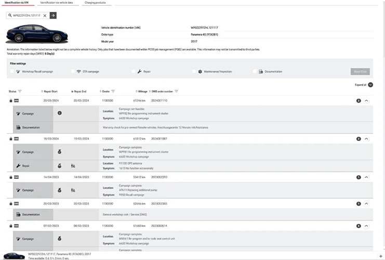385x260 pixels.
Task: Clear the VIN search field
Action: pyautogui.click(x=45, y=16)
